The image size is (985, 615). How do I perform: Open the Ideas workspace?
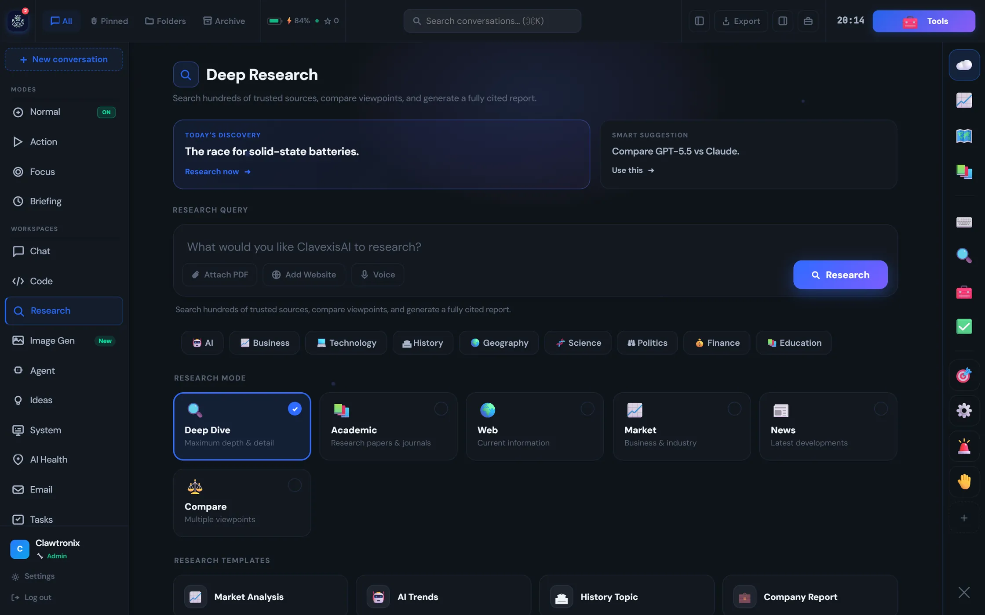tap(64, 400)
